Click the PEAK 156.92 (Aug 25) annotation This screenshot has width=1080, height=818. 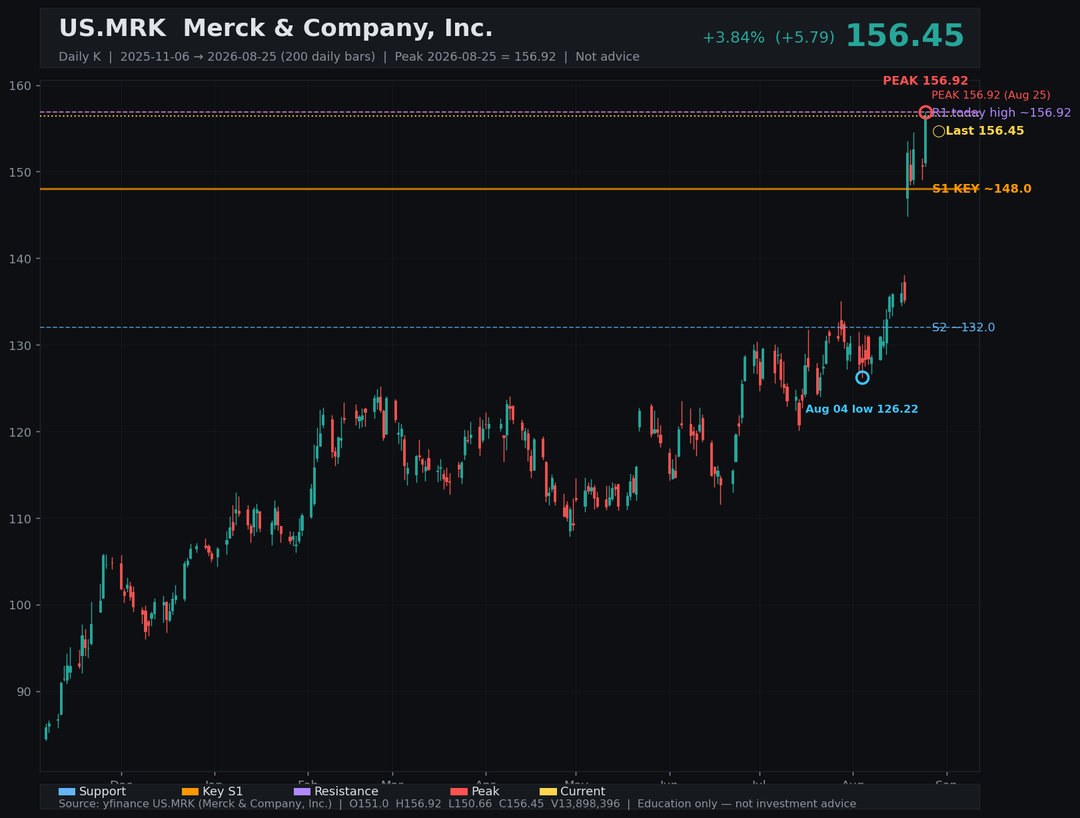[x=991, y=95]
